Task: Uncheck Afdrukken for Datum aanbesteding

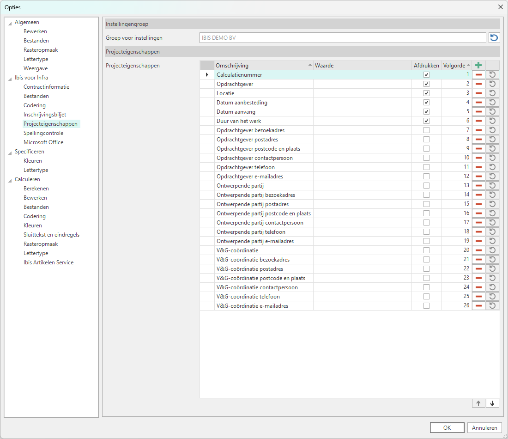Action: [426, 102]
